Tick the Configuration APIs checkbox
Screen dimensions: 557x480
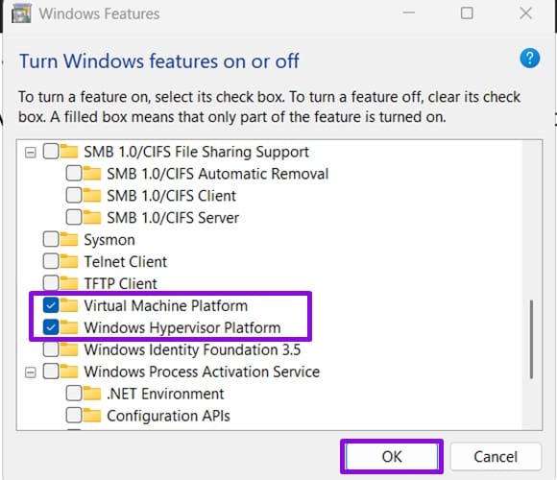tap(74, 416)
